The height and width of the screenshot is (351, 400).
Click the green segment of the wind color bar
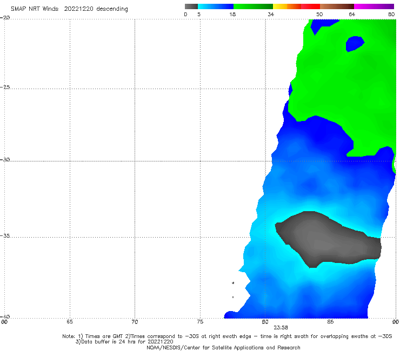point(253,6)
